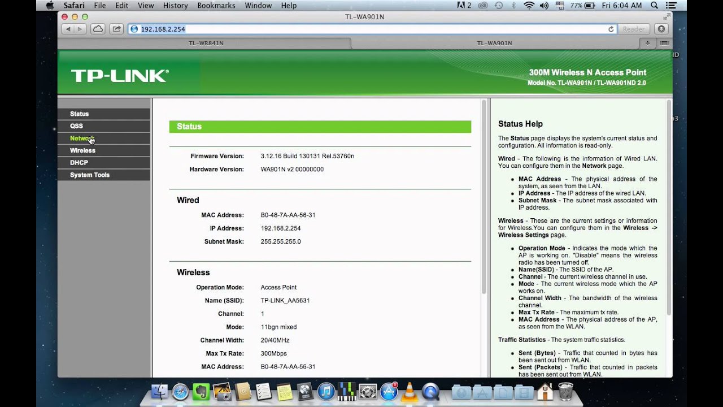Launch Evernote from the Dock
This screenshot has height=407, width=723.
point(201,391)
